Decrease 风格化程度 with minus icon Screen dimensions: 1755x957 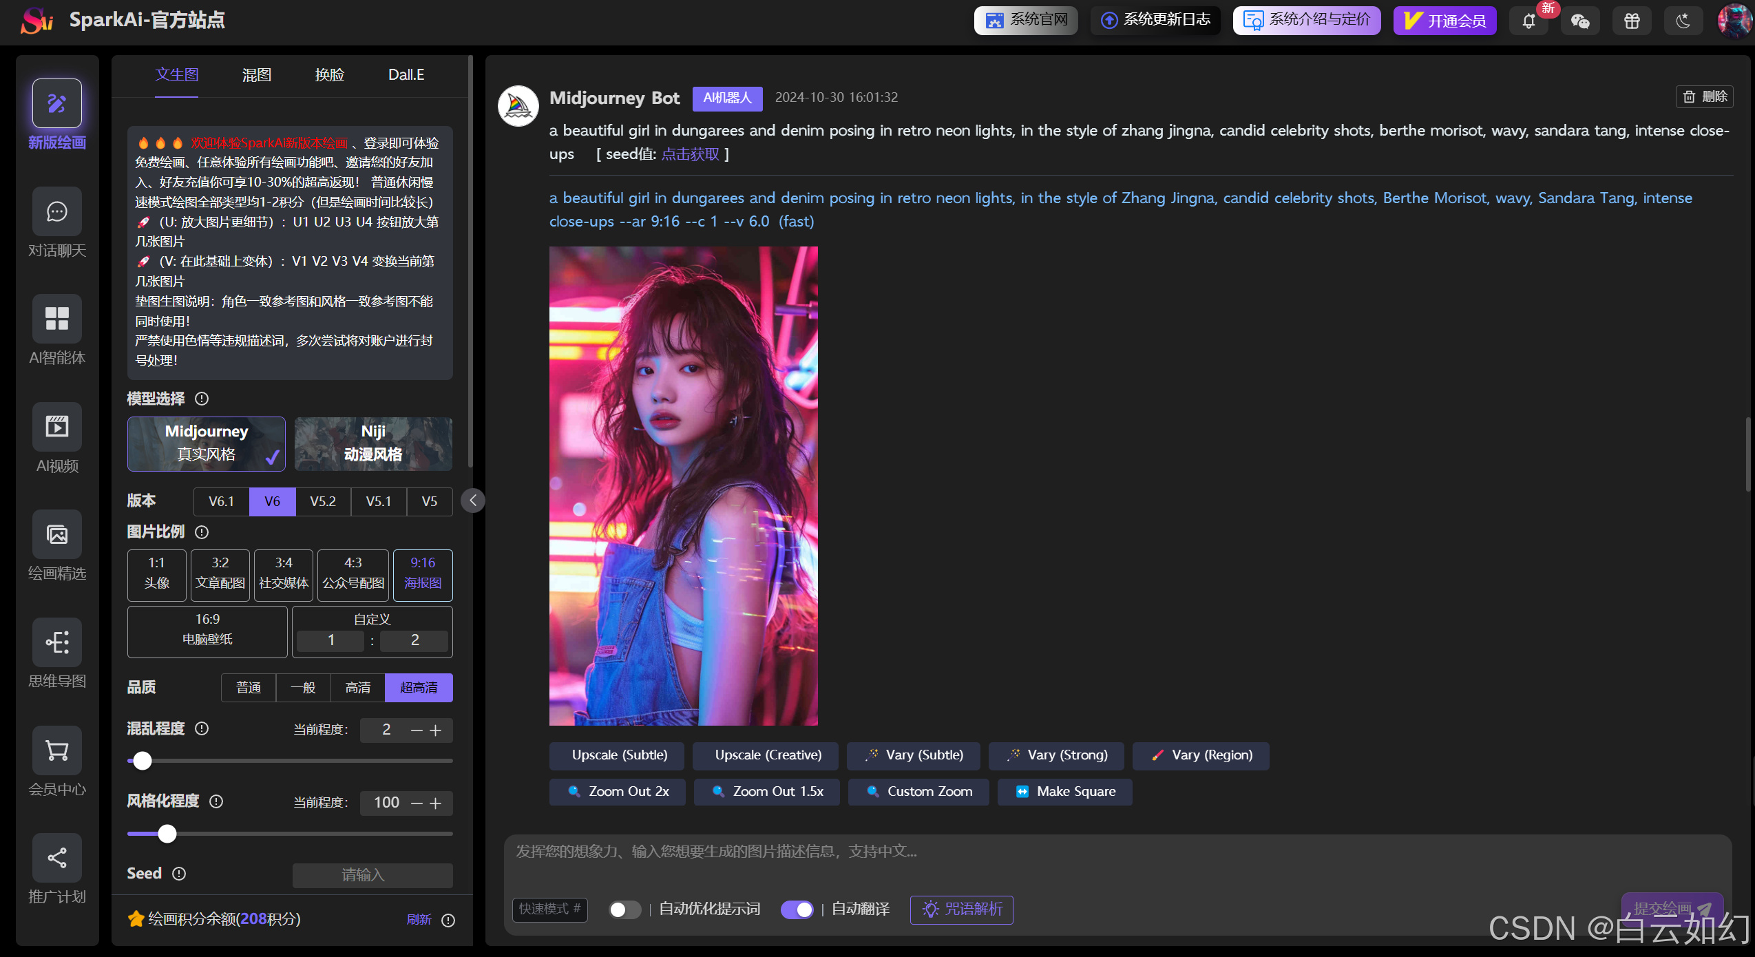click(417, 803)
